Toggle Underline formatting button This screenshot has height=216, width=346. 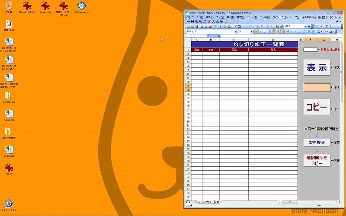tap(264, 32)
